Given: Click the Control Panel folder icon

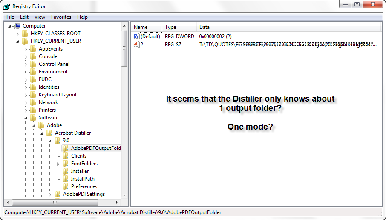Looking at the screenshot, I should click(x=33, y=64).
